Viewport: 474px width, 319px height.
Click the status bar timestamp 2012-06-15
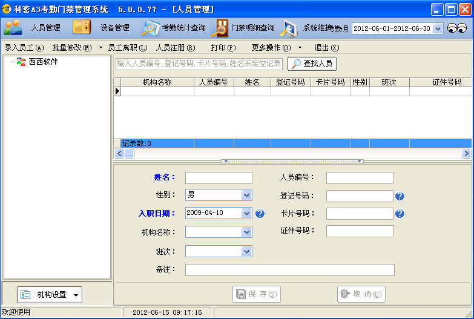pos(167,313)
